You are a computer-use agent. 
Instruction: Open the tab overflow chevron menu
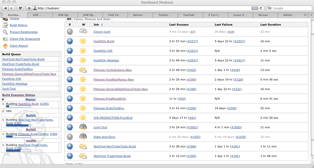305,15
